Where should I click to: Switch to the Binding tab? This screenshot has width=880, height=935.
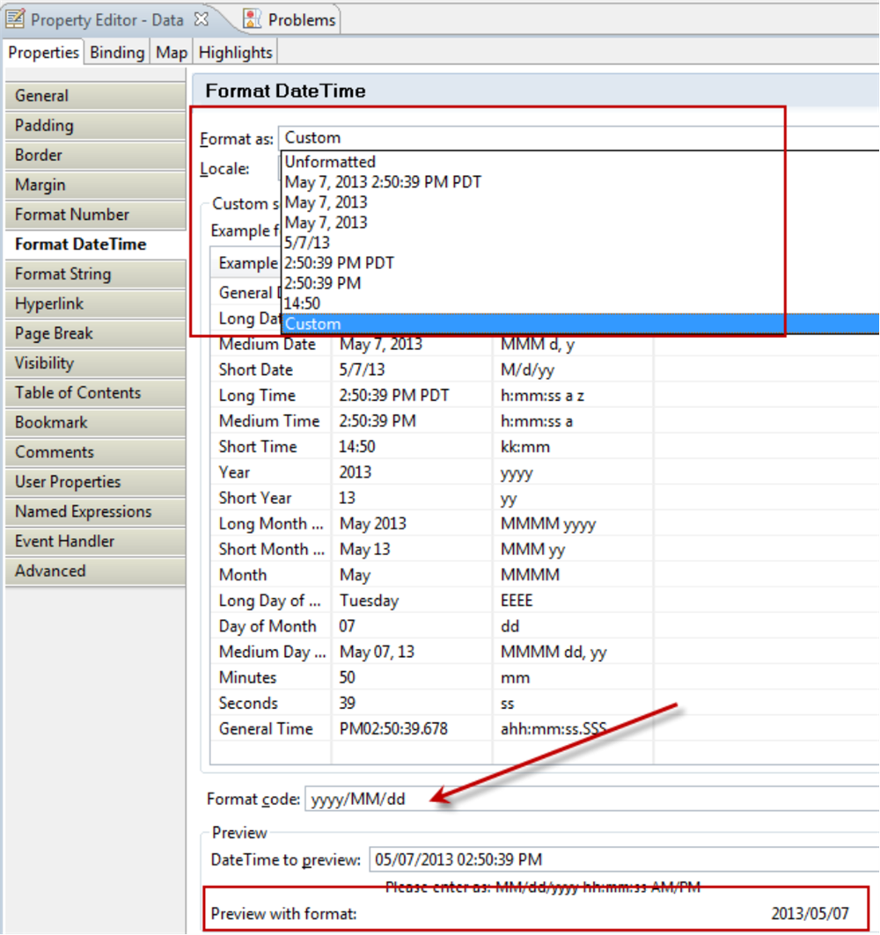[x=117, y=53]
